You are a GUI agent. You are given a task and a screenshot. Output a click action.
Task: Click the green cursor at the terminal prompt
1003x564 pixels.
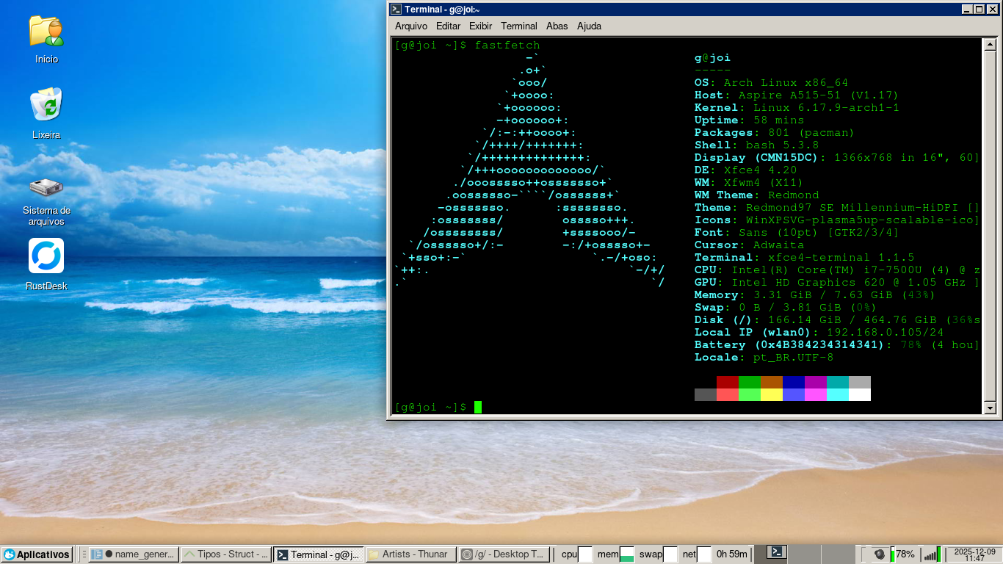coord(478,407)
